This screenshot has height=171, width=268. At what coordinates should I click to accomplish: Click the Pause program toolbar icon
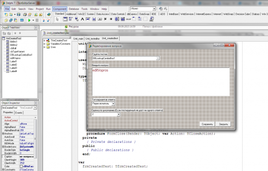(x=37, y=20)
